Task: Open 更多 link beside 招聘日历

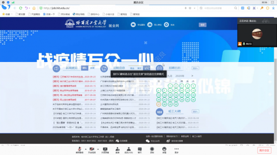Action: 195,68
